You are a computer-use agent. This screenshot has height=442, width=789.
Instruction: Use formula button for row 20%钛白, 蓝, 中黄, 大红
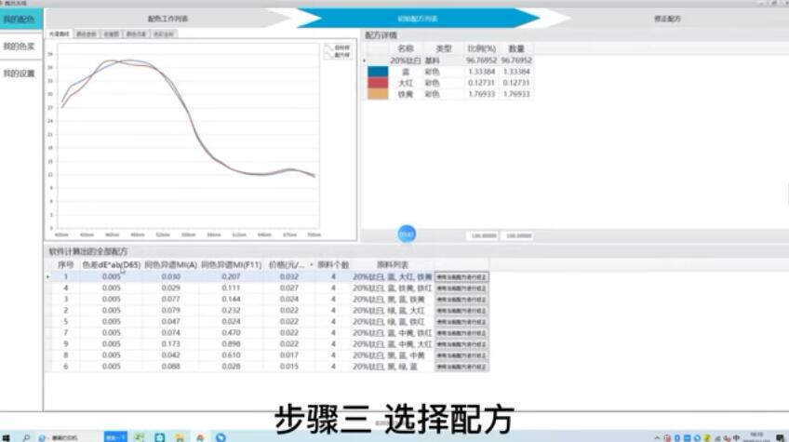coord(461,344)
